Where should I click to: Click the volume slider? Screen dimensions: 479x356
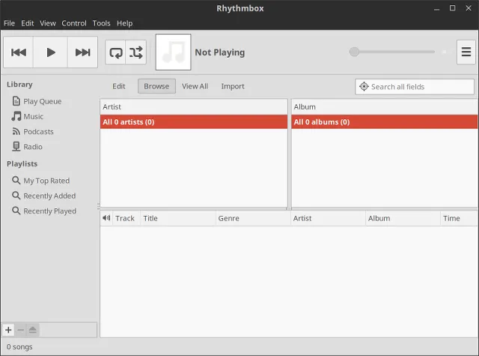coord(394,52)
